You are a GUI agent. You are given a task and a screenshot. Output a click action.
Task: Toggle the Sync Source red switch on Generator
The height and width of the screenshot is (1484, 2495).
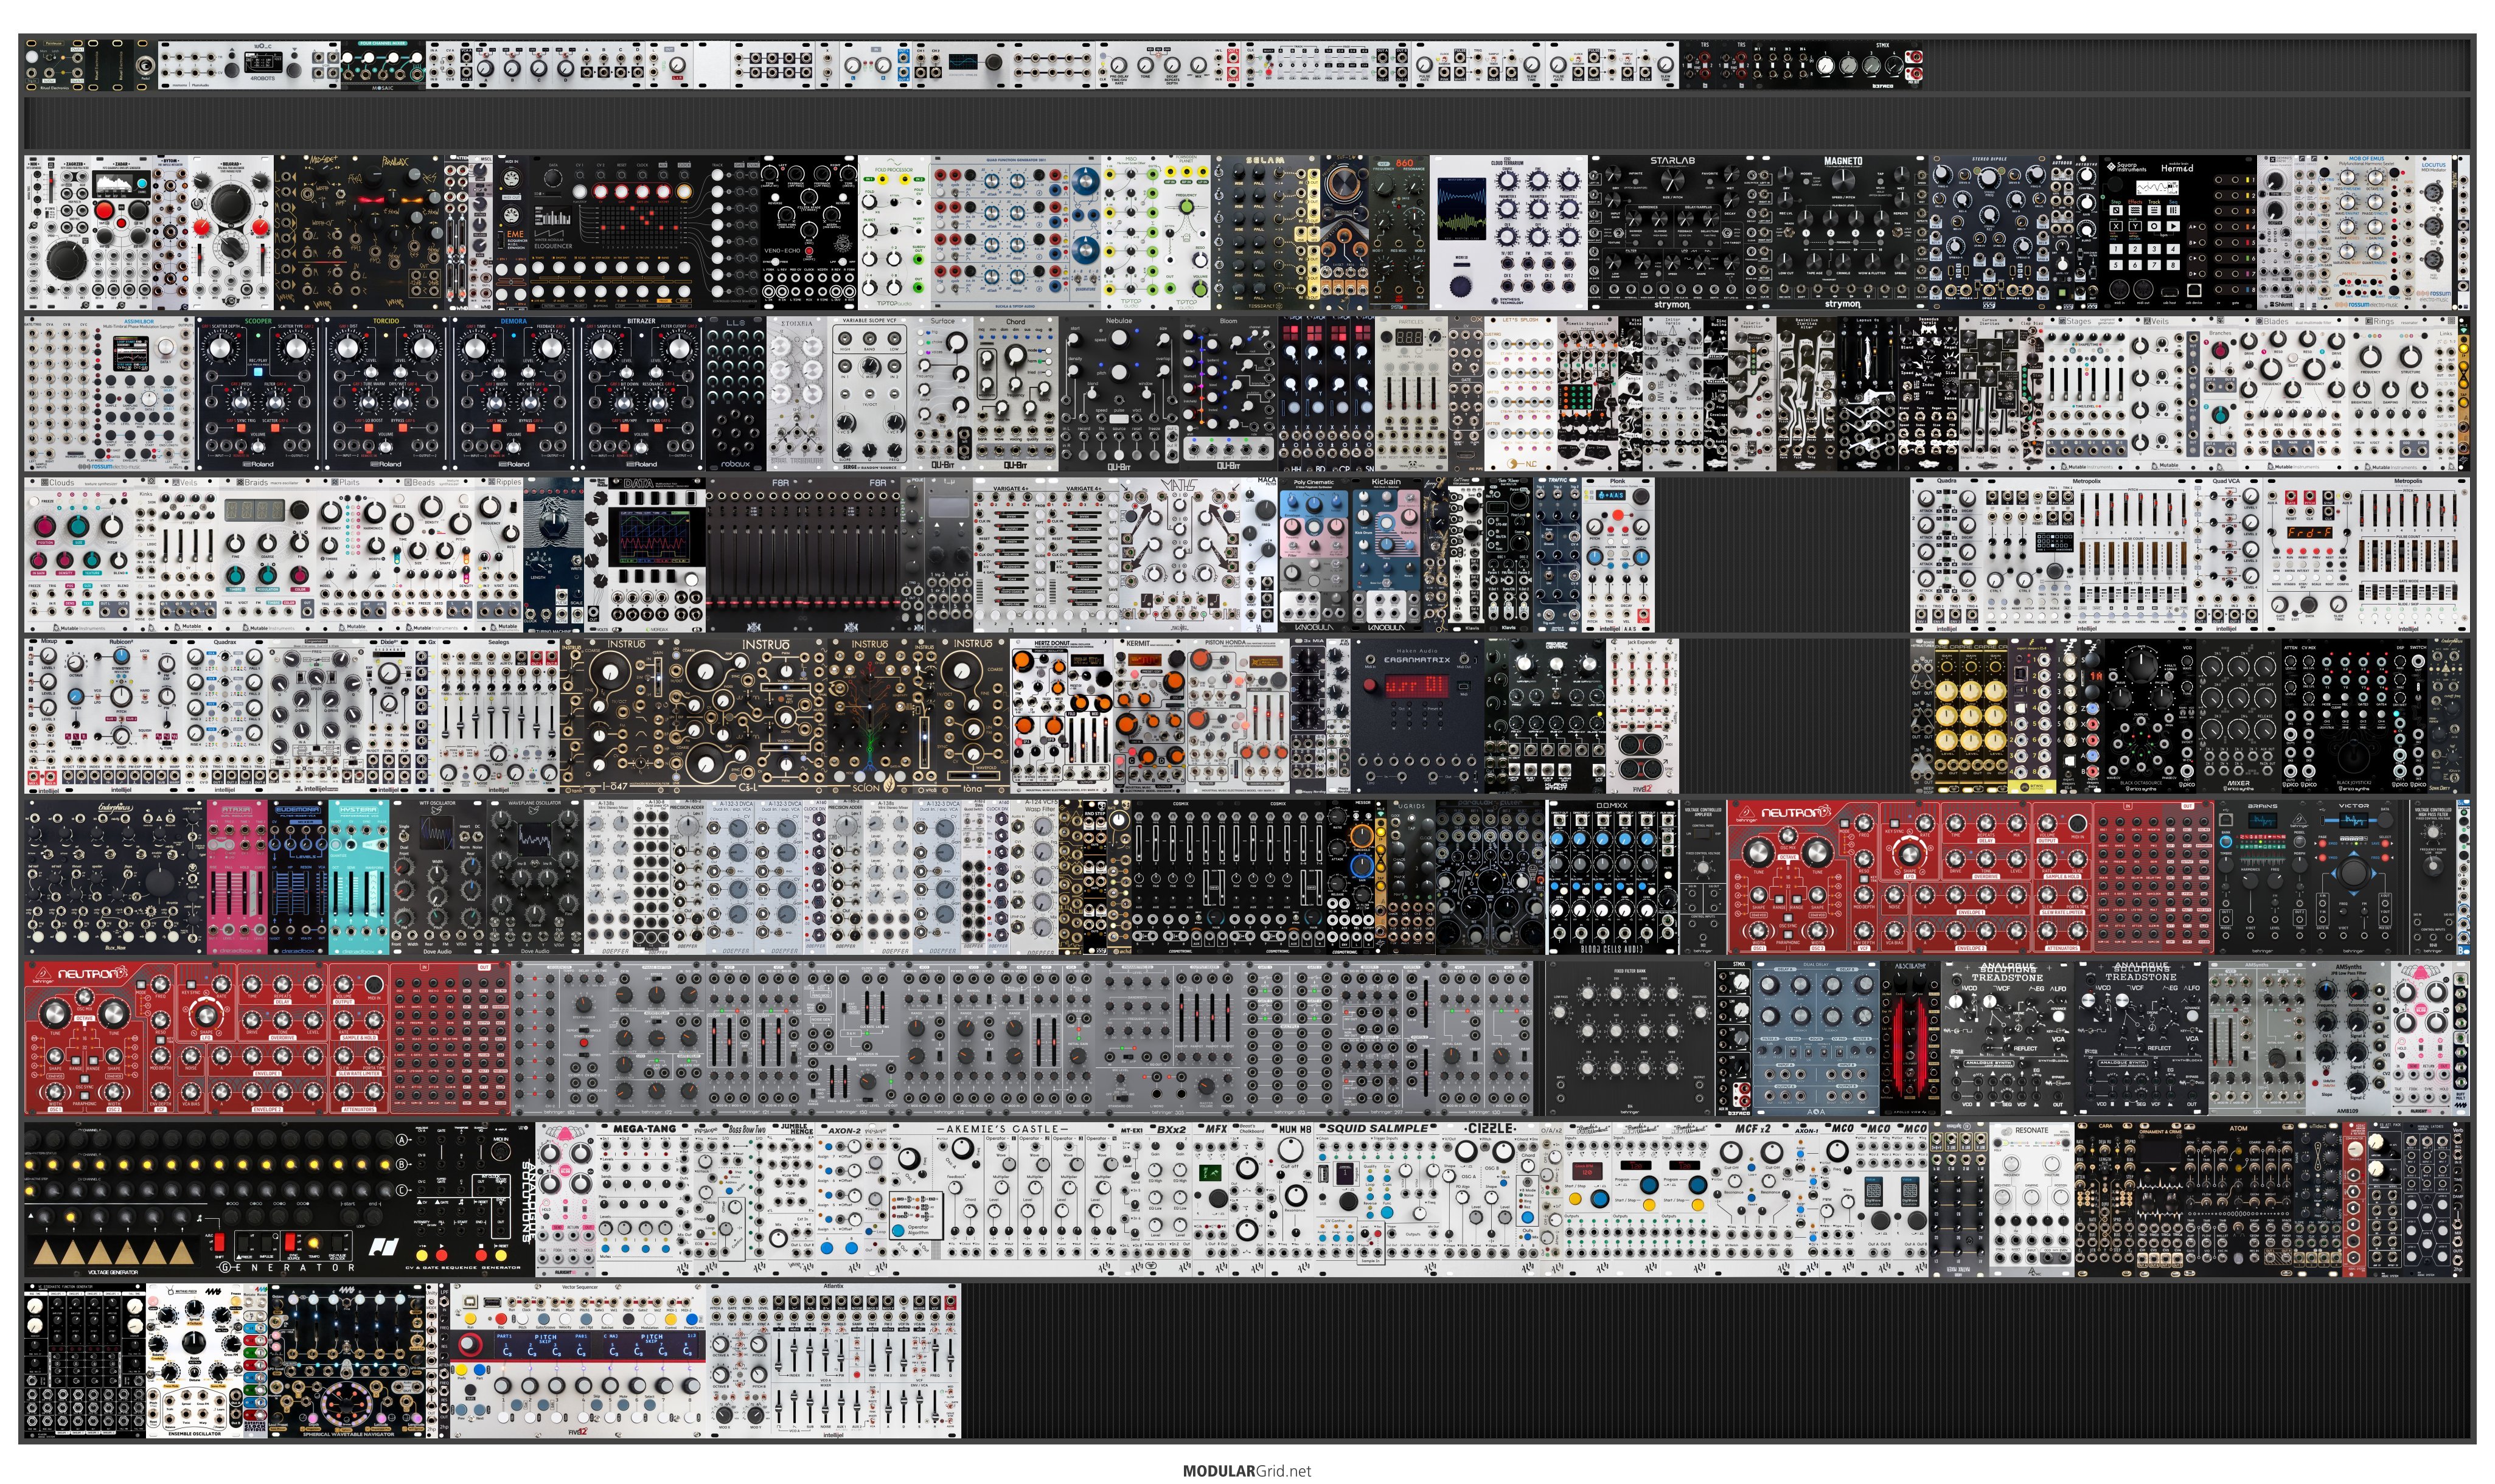point(290,1242)
